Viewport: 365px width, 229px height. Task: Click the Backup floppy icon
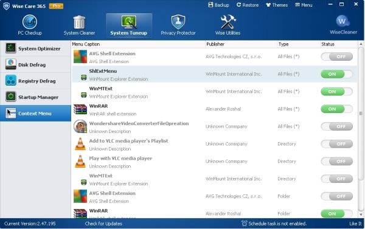click(x=210, y=5)
